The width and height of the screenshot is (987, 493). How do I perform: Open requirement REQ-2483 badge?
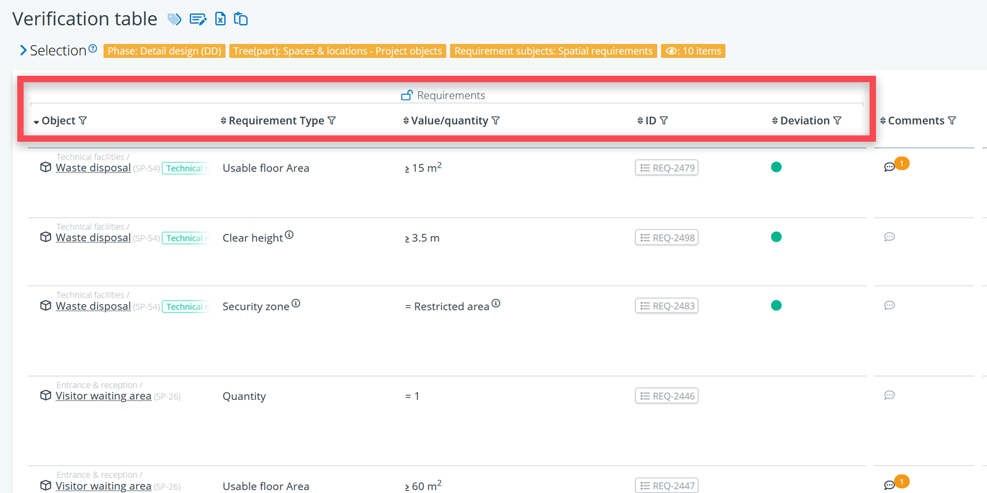pos(667,306)
